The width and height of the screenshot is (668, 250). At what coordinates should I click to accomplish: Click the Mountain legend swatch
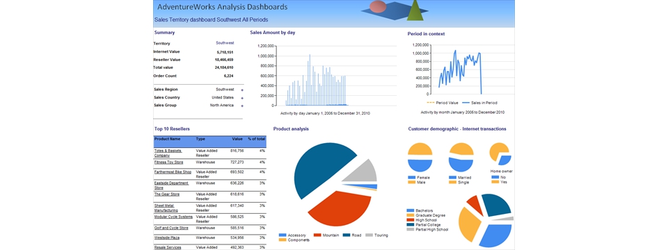click(x=317, y=235)
